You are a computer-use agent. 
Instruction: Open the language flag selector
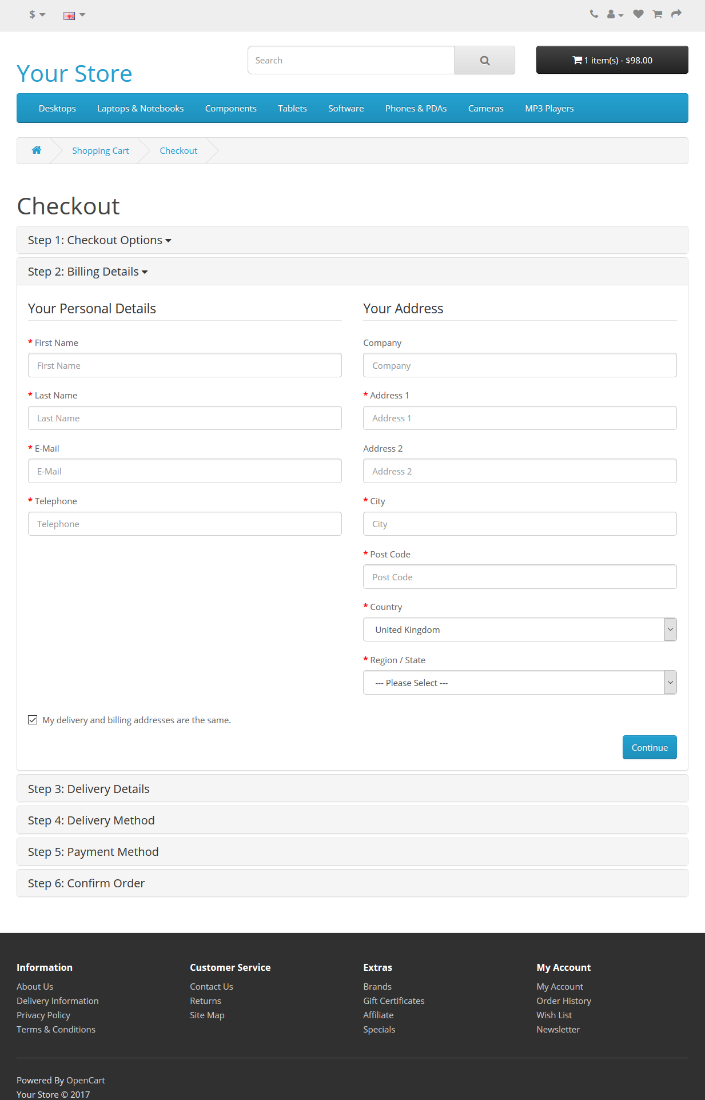pos(74,15)
